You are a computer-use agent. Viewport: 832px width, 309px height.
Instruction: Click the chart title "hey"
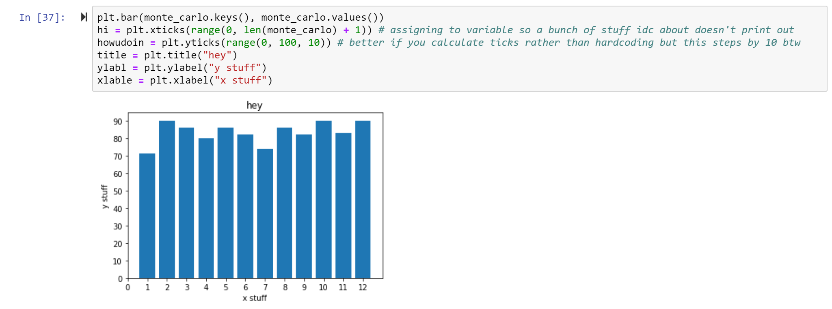tap(255, 105)
